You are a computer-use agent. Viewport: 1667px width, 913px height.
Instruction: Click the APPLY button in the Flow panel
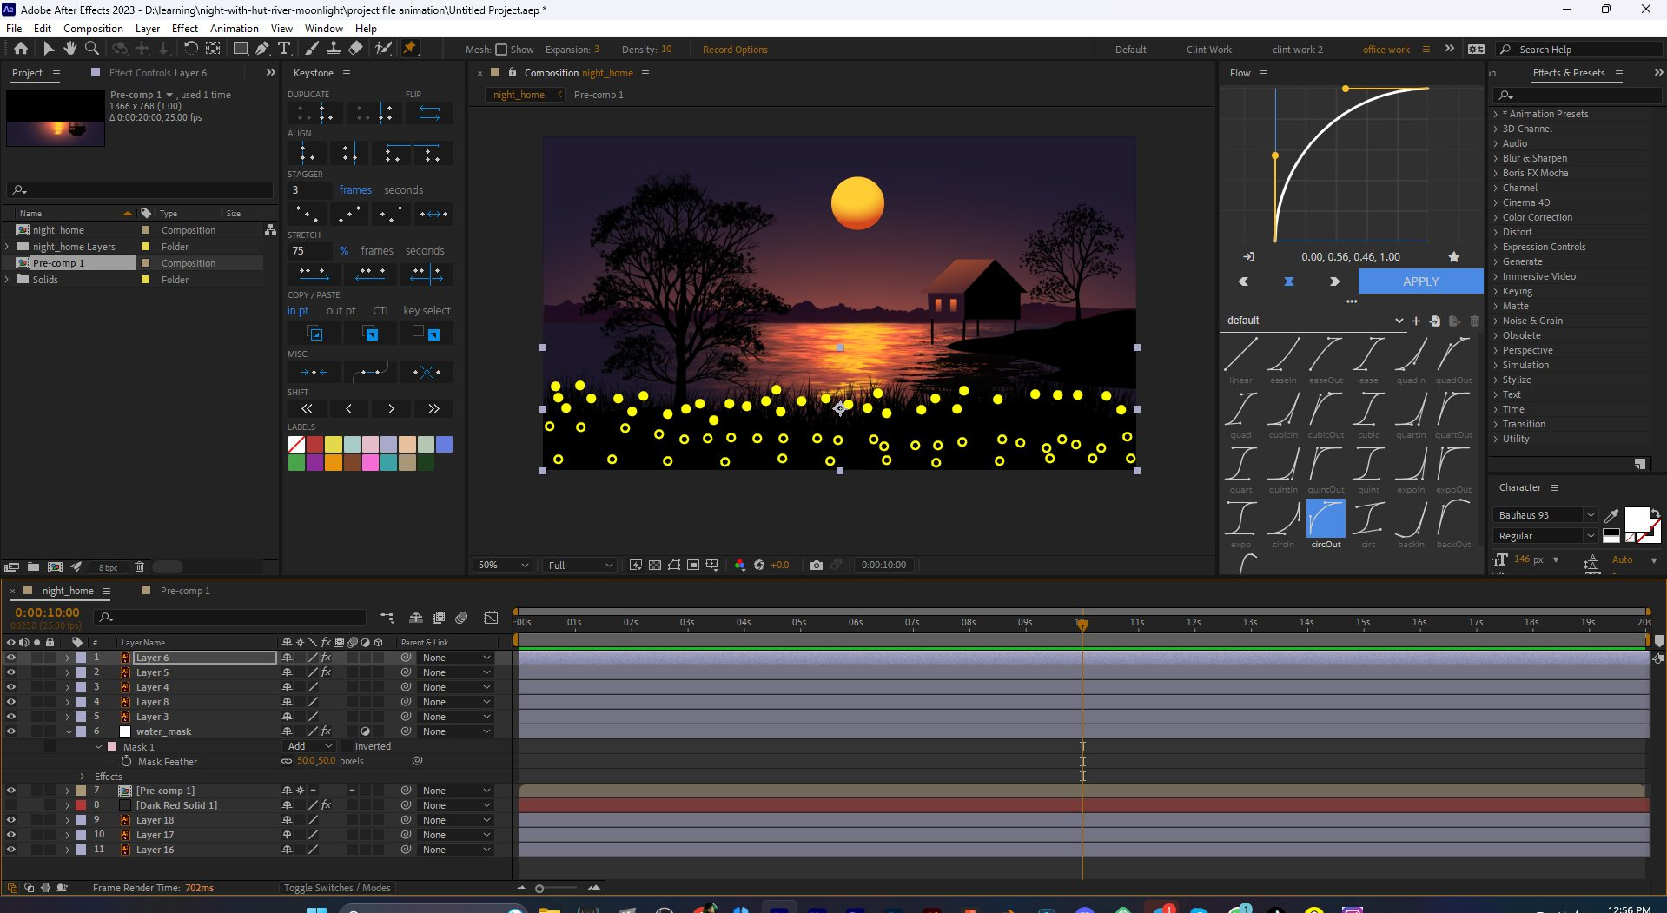(x=1419, y=281)
